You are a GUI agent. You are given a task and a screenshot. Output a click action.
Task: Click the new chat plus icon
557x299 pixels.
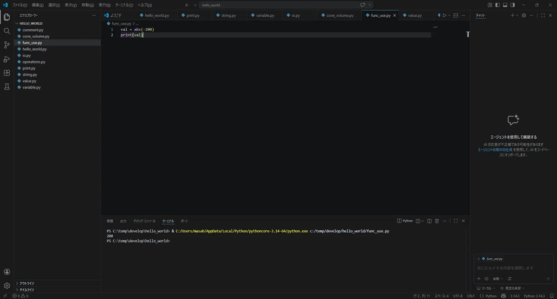pyautogui.click(x=512, y=15)
